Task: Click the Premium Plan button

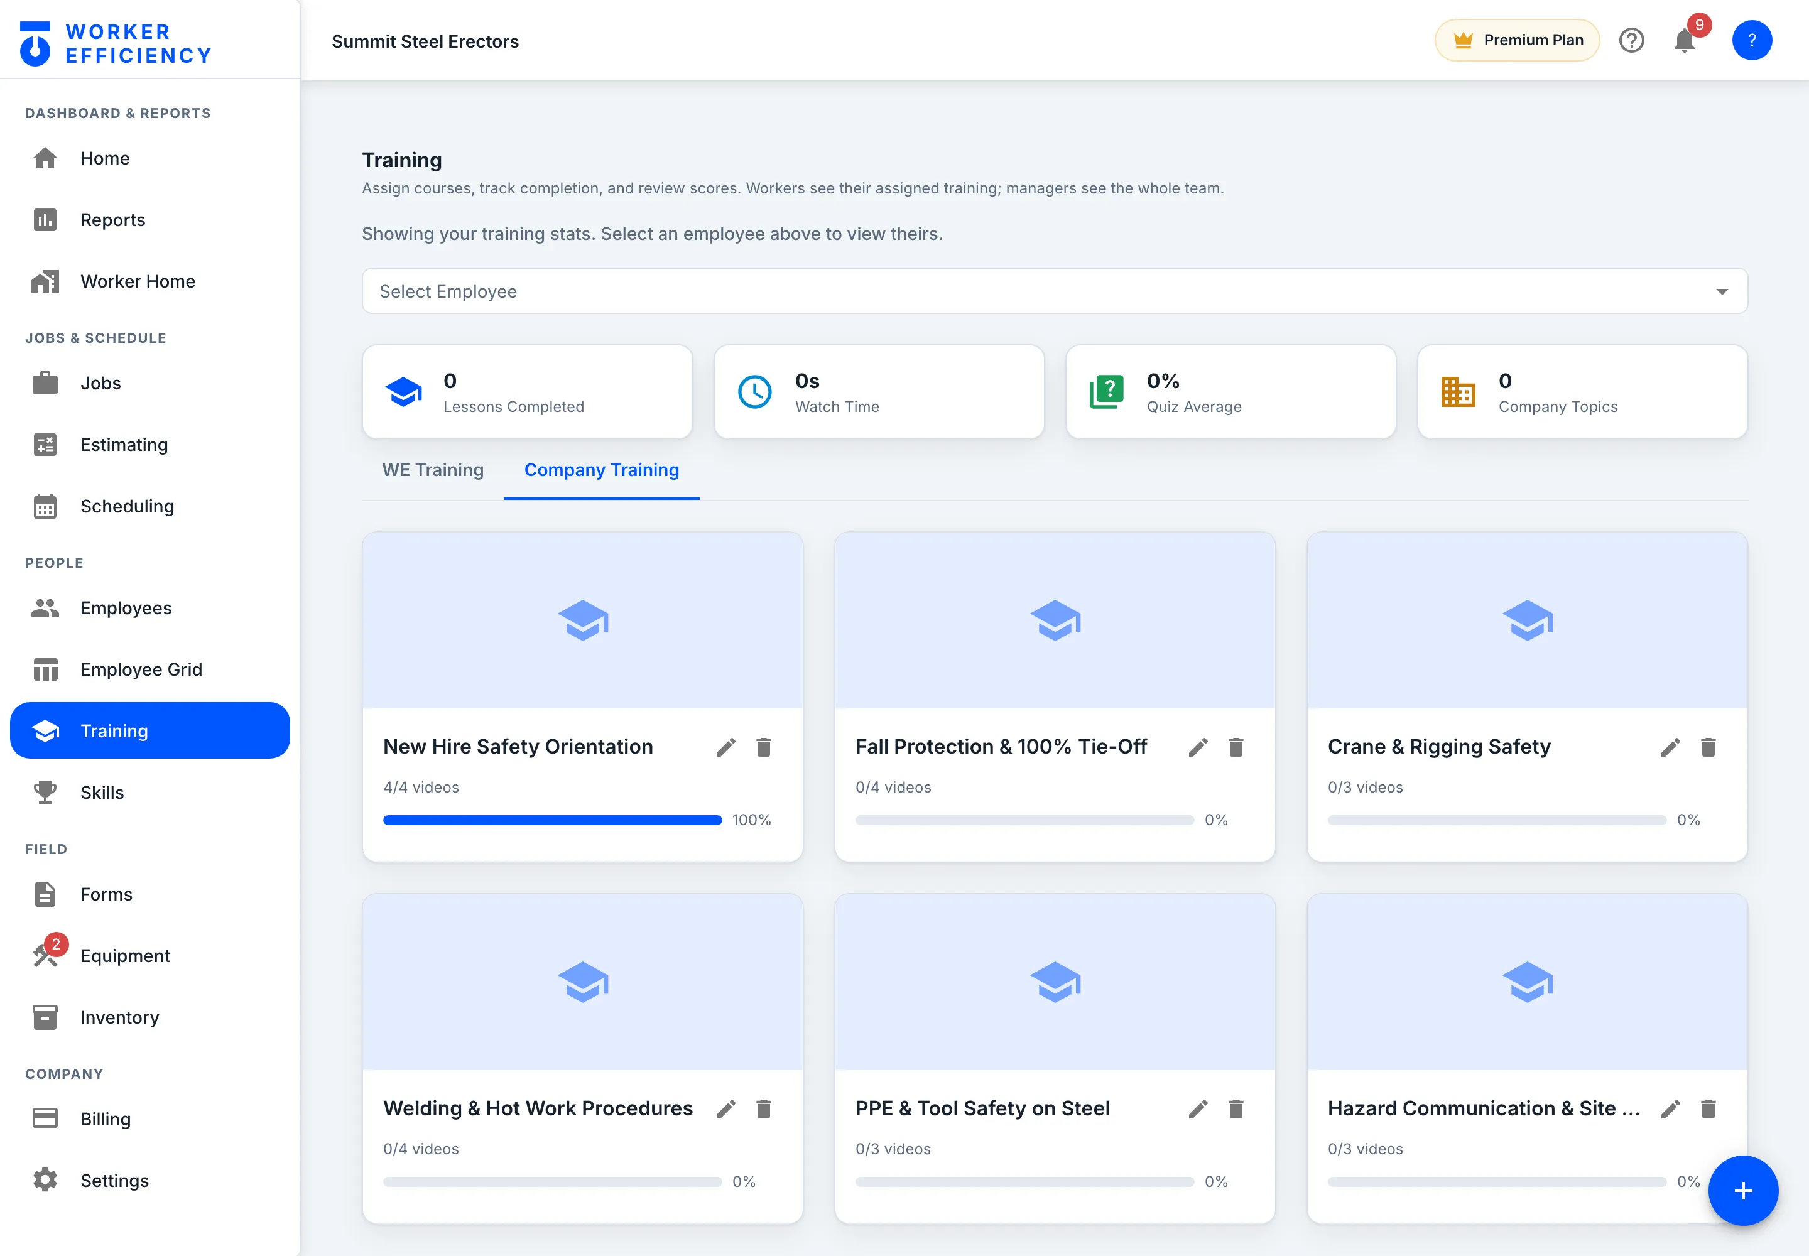Action: (1517, 40)
